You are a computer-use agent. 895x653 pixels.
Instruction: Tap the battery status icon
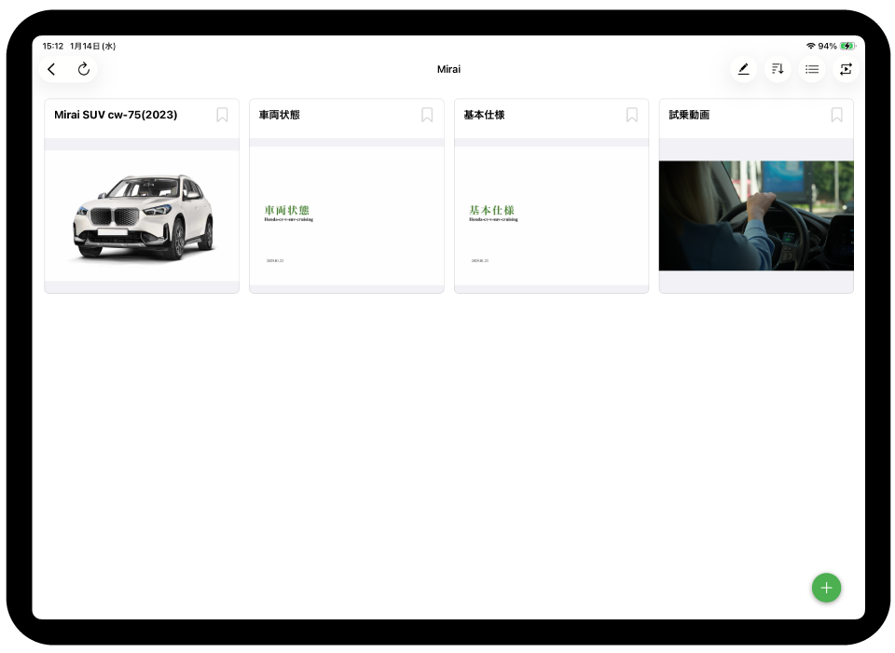847,46
